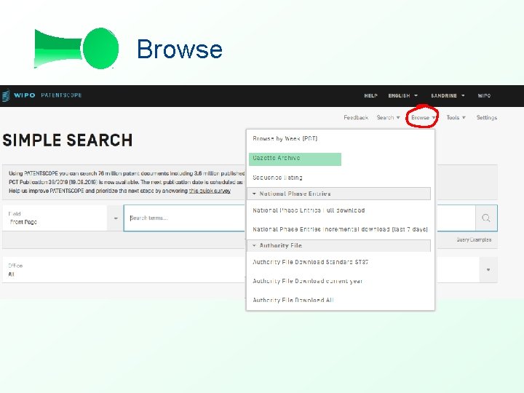Select Authority File Download Standard ST37
This screenshot has width=524, height=393.
coord(311,262)
